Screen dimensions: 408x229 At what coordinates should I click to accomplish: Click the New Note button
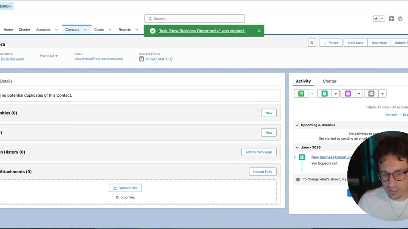(x=379, y=42)
